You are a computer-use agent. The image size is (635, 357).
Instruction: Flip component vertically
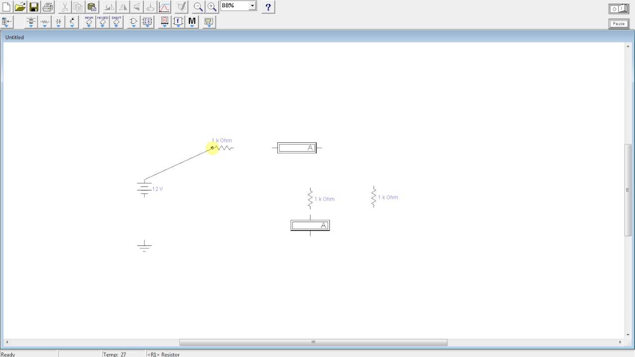(136, 7)
